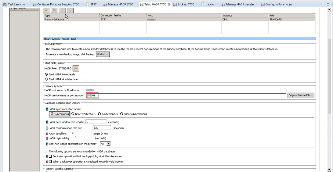Screen dimensions: 333x172
Task: Select Super asynchronous synchronization mode
Action: coord(122,114)
